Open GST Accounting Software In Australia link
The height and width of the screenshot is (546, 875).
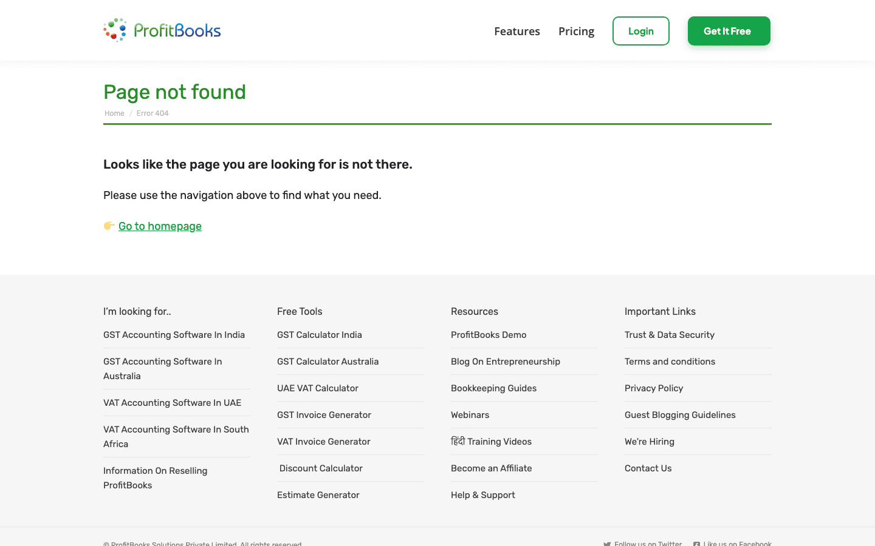tap(163, 369)
